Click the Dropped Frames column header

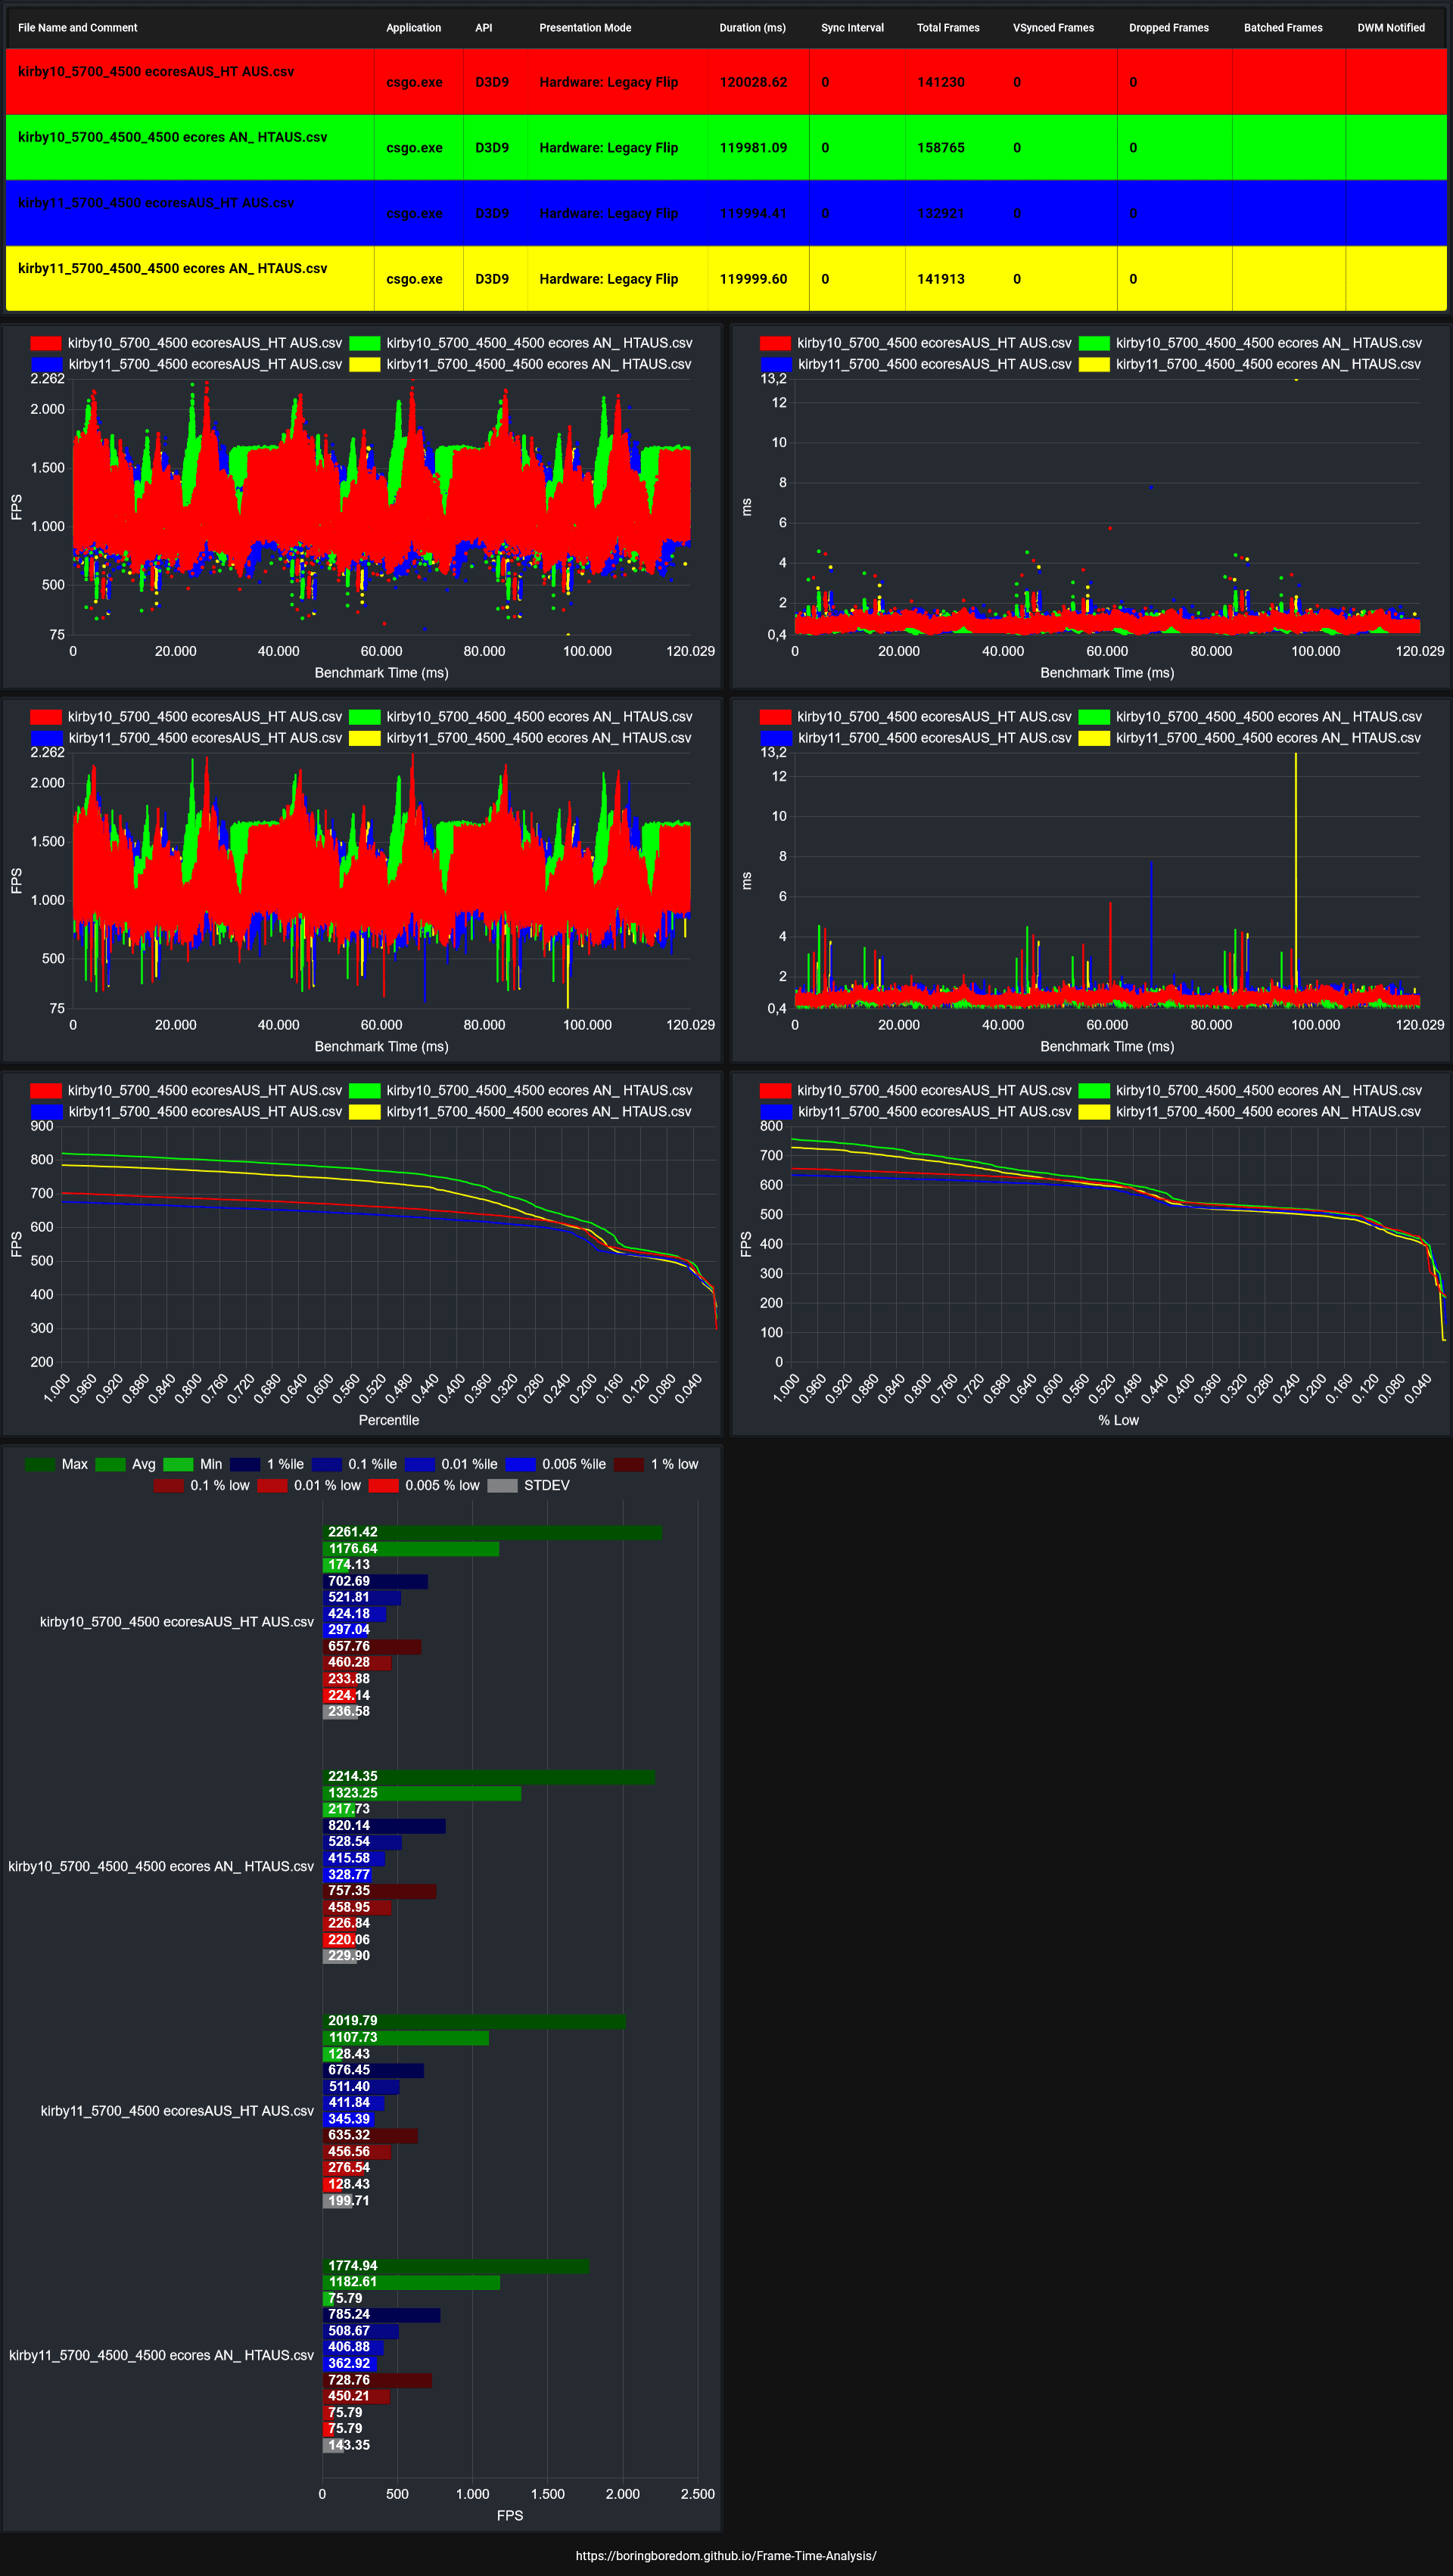[x=1169, y=28]
